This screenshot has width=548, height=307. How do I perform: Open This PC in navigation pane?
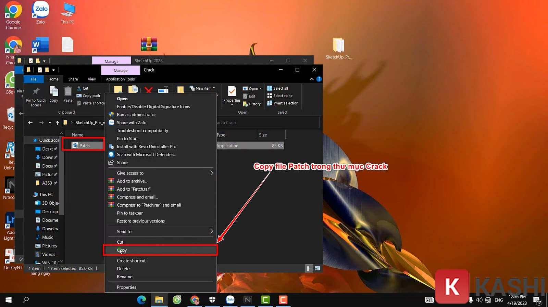tap(43, 194)
